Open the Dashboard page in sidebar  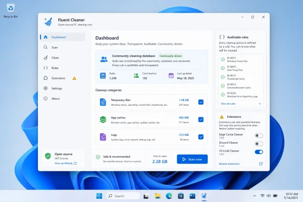tap(63, 37)
